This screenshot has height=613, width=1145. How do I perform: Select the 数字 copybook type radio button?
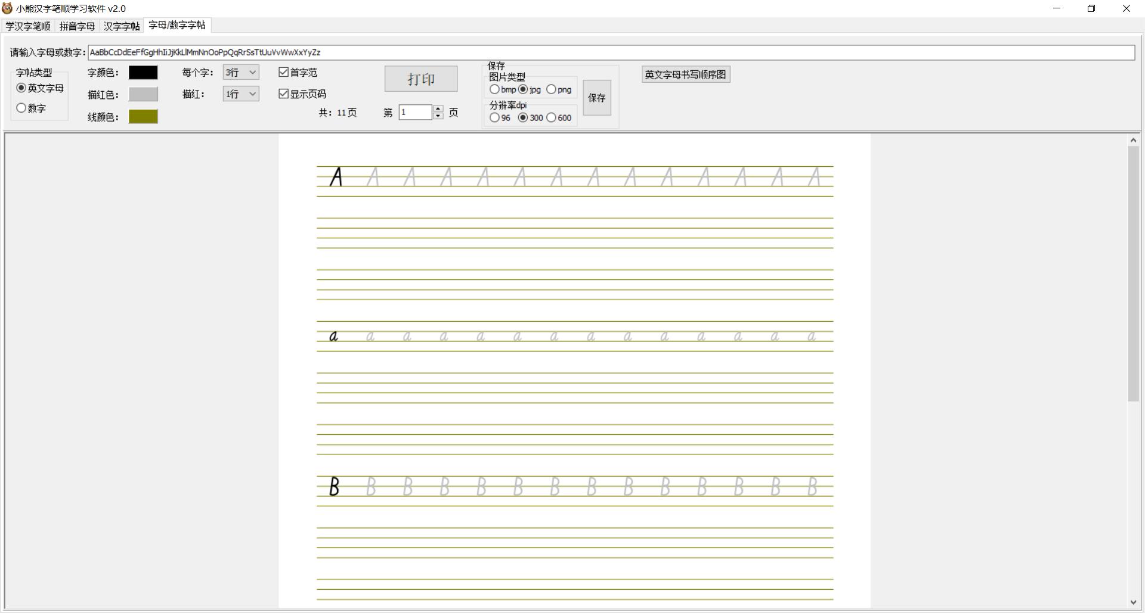tap(22, 108)
